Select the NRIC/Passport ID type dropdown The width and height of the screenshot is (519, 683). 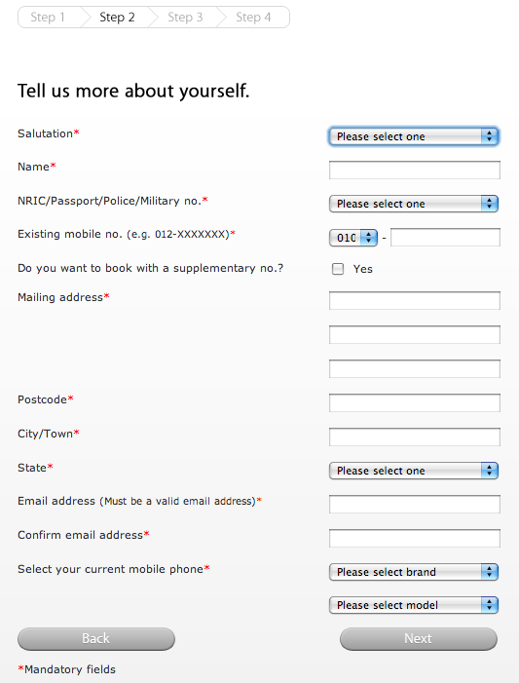click(414, 204)
